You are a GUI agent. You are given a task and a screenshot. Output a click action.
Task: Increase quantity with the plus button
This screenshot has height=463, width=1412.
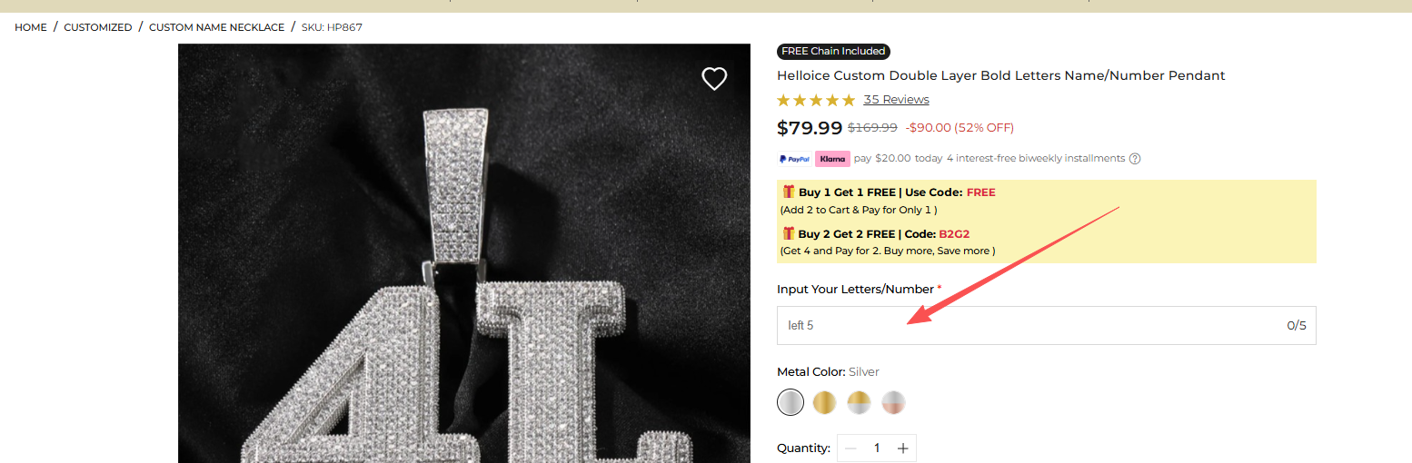point(902,448)
